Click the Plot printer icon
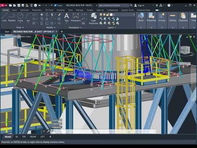This screenshot has width=197, height=148. pos(35,5)
